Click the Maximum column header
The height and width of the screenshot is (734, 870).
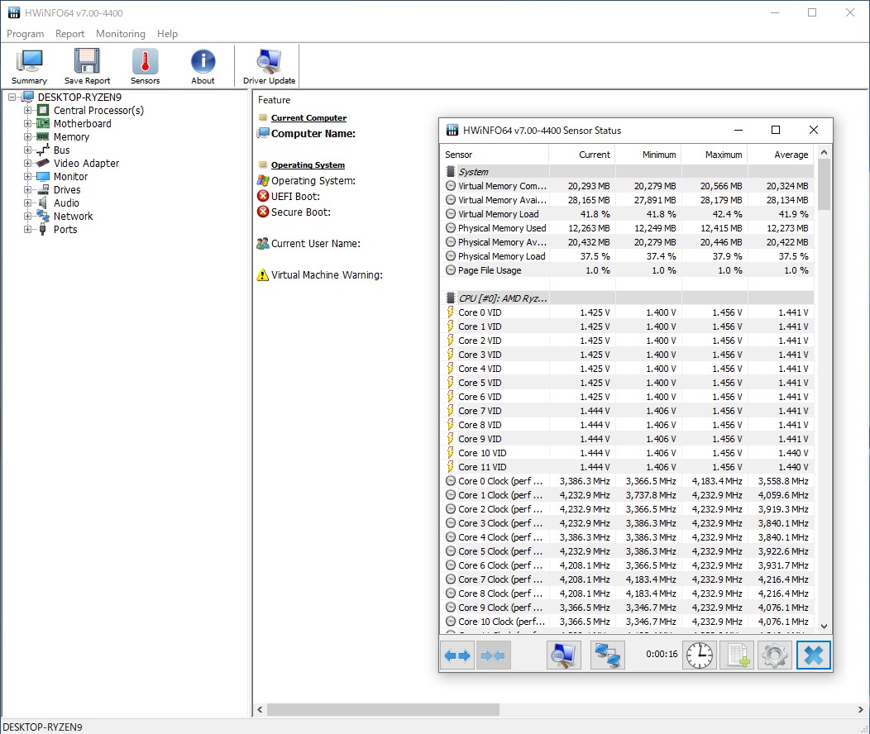click(x=714, y=155)
